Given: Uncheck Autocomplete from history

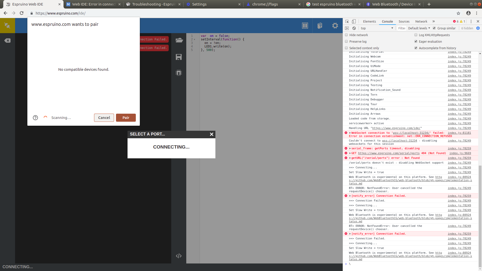Looking at the screenshot, I should pos(416,48).
